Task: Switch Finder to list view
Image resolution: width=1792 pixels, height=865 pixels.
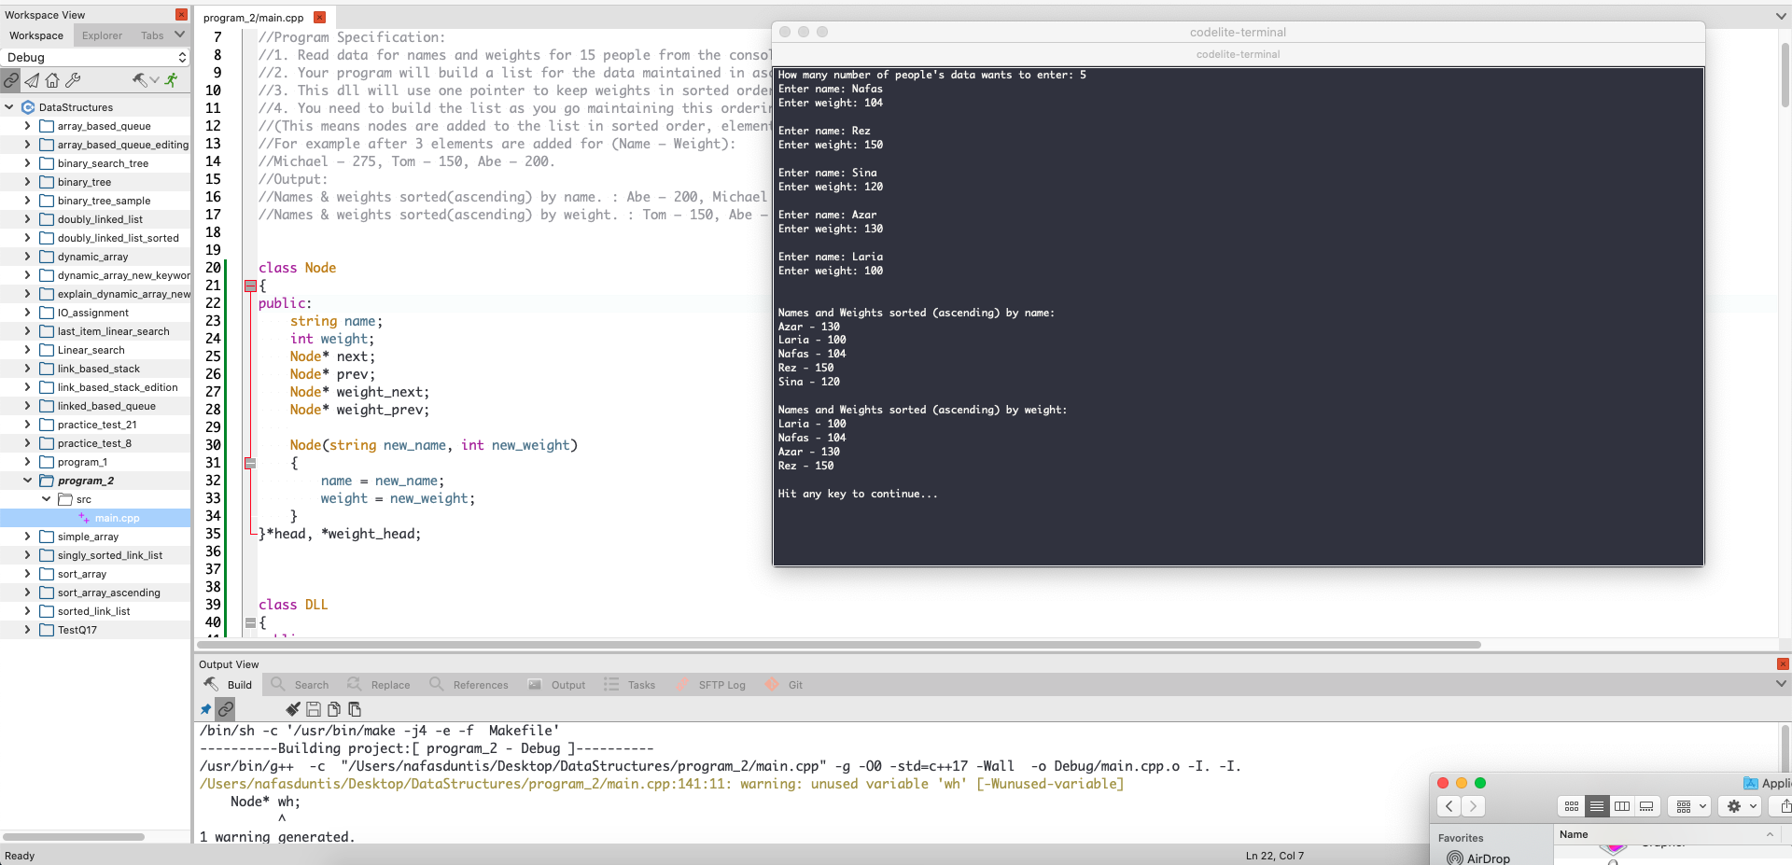Action: point(1597,806)
